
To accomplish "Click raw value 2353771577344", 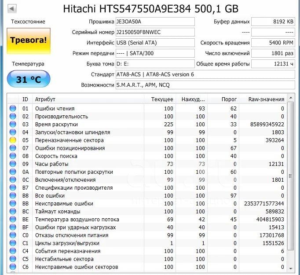I will (x=264, y=204).
